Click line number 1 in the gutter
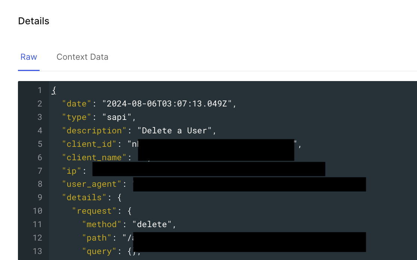The height and width of the screenshot is (260, 417). [x=40, y=90]
